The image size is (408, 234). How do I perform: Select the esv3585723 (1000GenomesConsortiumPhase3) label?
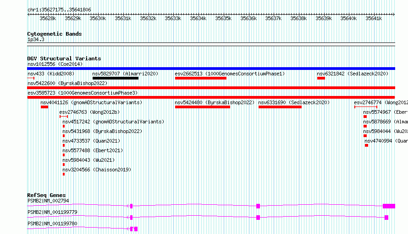coord(83,93)
